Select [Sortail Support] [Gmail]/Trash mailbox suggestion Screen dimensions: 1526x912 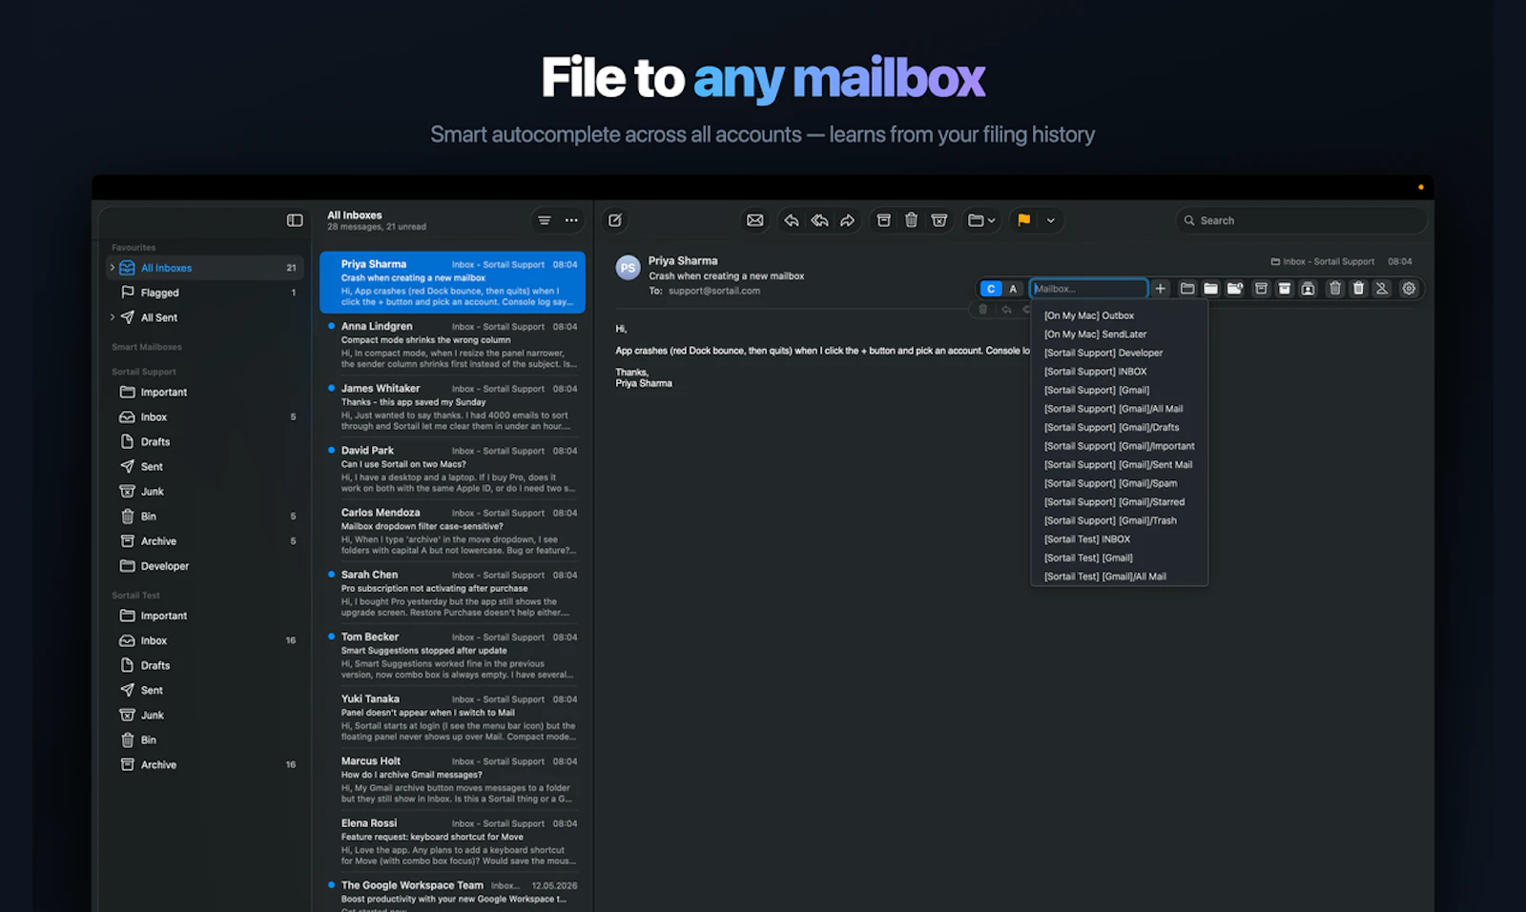click(1120, 520)
